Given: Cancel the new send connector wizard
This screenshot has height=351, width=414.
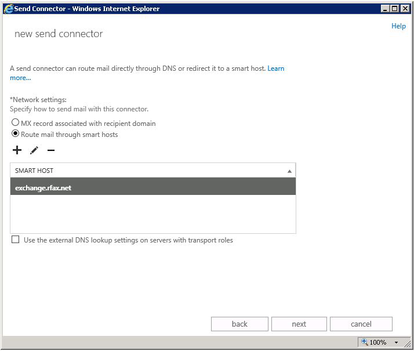Looking at the screenshot, I should pyautogui.click(x=361, y=324).
